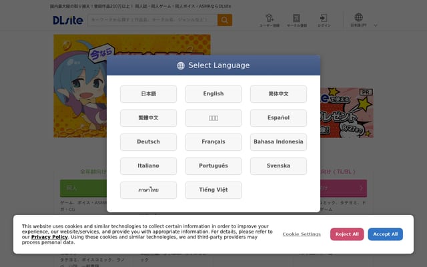Focus the keyword search field
The width and height of the screenshot is (427, 267).
tap(153, 20)
